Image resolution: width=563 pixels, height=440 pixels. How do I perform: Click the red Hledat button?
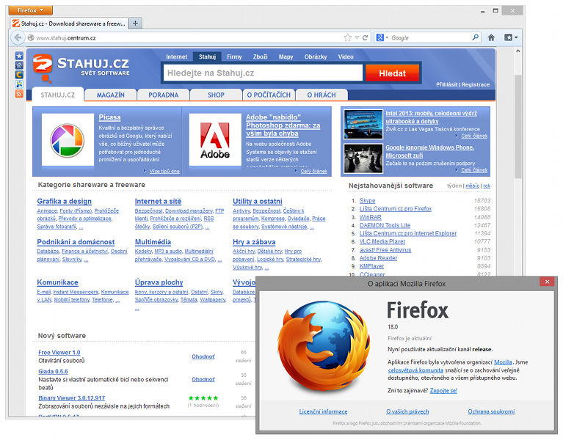[x=392, y=73]
